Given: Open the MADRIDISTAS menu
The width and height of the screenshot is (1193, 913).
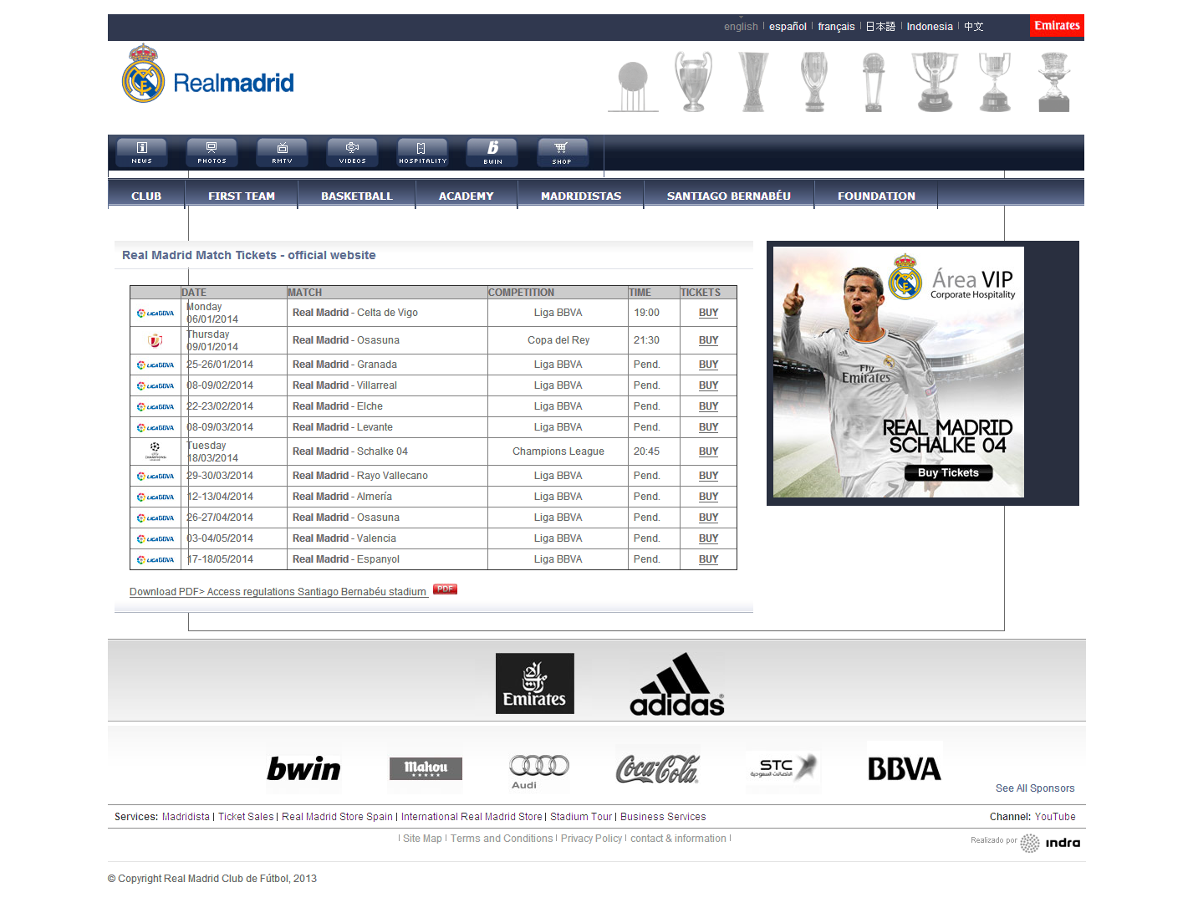Looking at the screenshot, I should tap(581, 196).
